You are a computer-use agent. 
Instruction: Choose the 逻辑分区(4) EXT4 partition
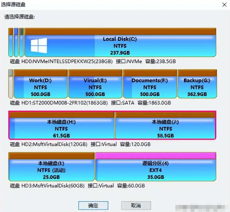click(x=156, y=166)
